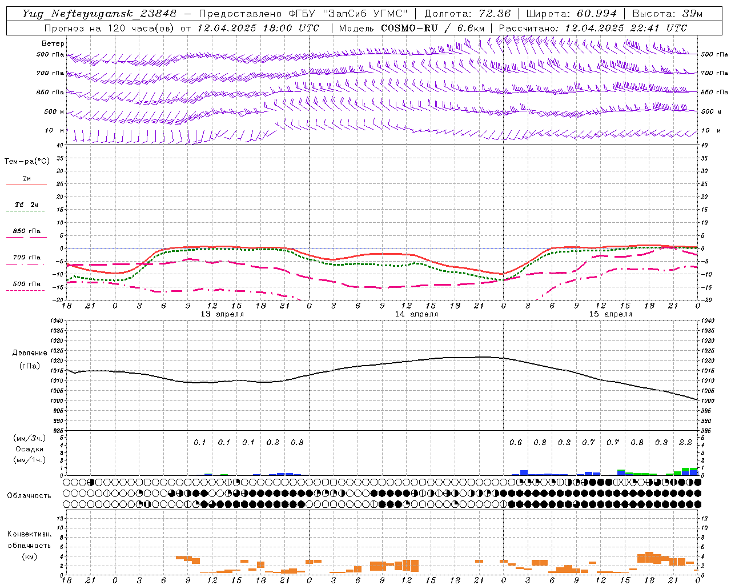
Task: Click the Рассчитано: 12.04.2025 22:41 UTC timestamp
Action: coord(593,28)
